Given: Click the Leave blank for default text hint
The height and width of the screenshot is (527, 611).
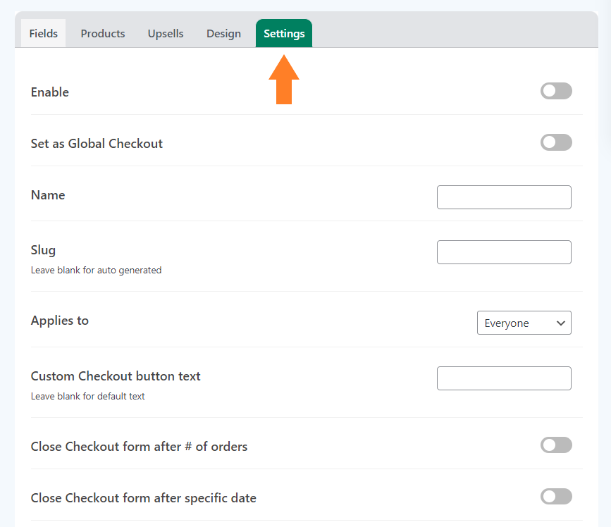Looking at the screenshot, I should click(x=87, y=397).
